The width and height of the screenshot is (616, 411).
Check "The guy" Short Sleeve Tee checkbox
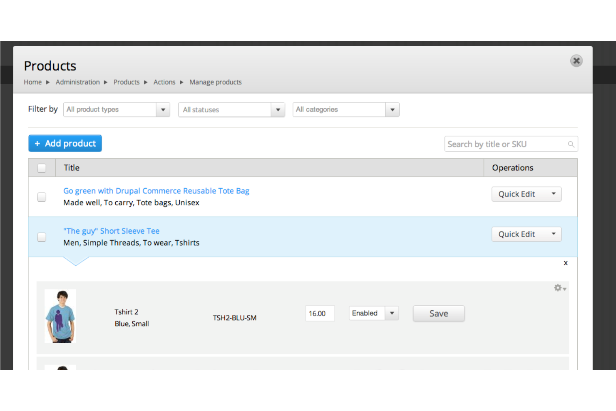(x=42, y=237)
